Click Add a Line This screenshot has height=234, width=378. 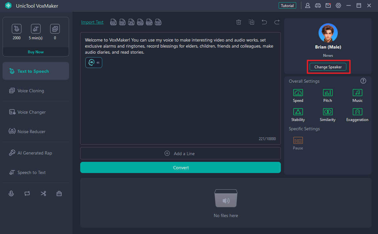click(x=180, y=153)
